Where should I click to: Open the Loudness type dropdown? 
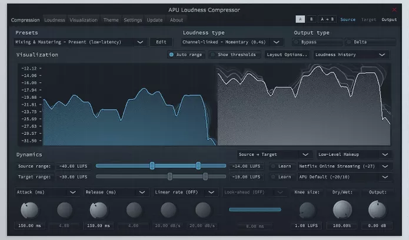[x=232, y=42]
